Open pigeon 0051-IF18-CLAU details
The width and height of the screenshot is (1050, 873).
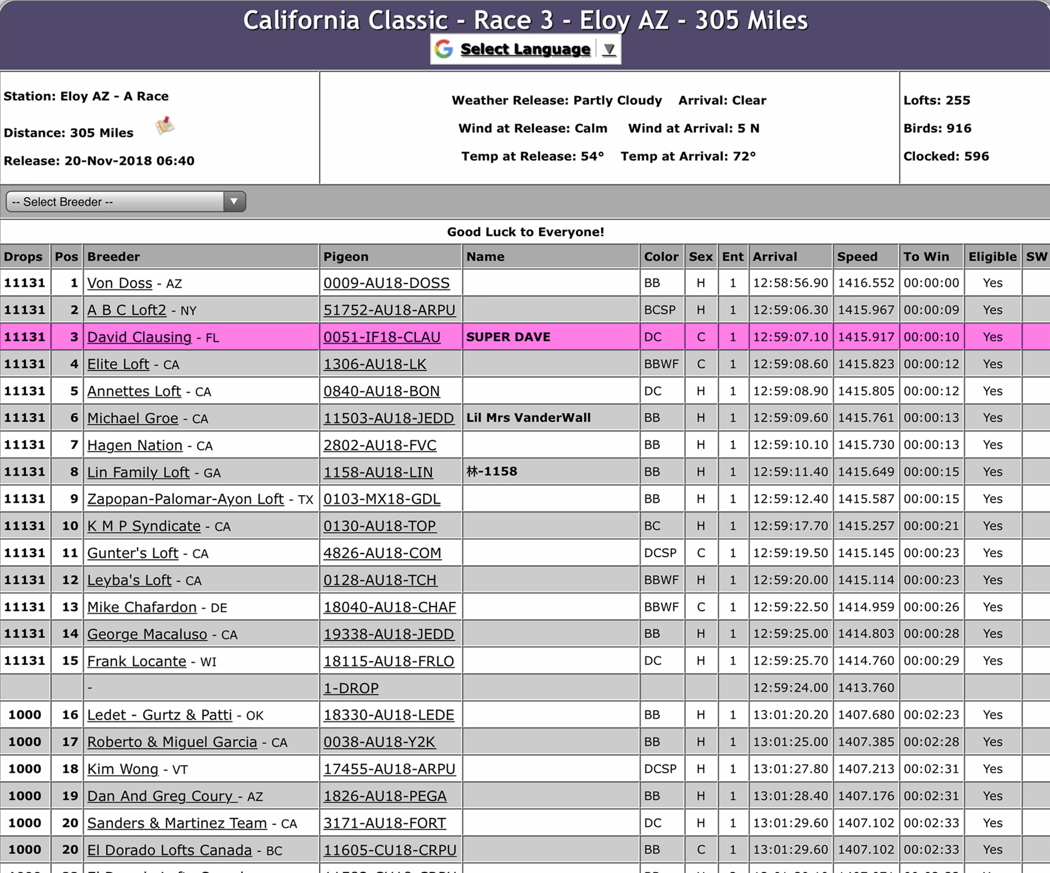381,337
